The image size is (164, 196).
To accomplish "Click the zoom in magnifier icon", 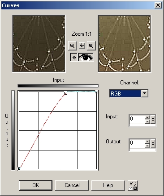I will click(x=91, y=46).
